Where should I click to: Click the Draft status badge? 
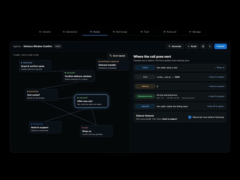(58, 46)
